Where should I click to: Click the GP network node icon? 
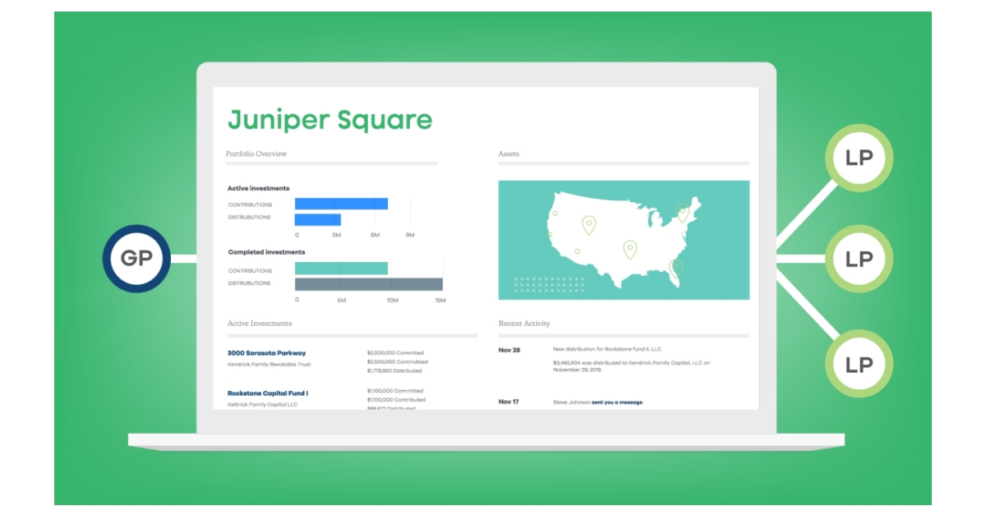point(137,257)
